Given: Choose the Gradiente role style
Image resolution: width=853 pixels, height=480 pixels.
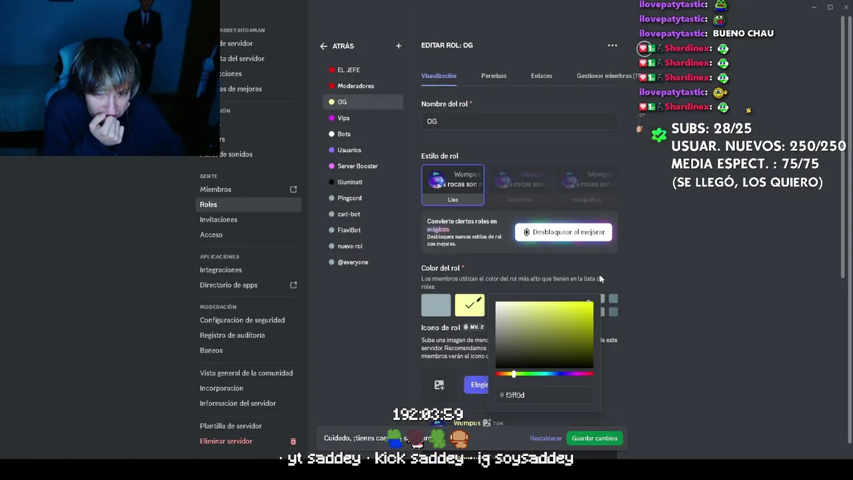Looking at the screenshot, I should tap(519, 185).
